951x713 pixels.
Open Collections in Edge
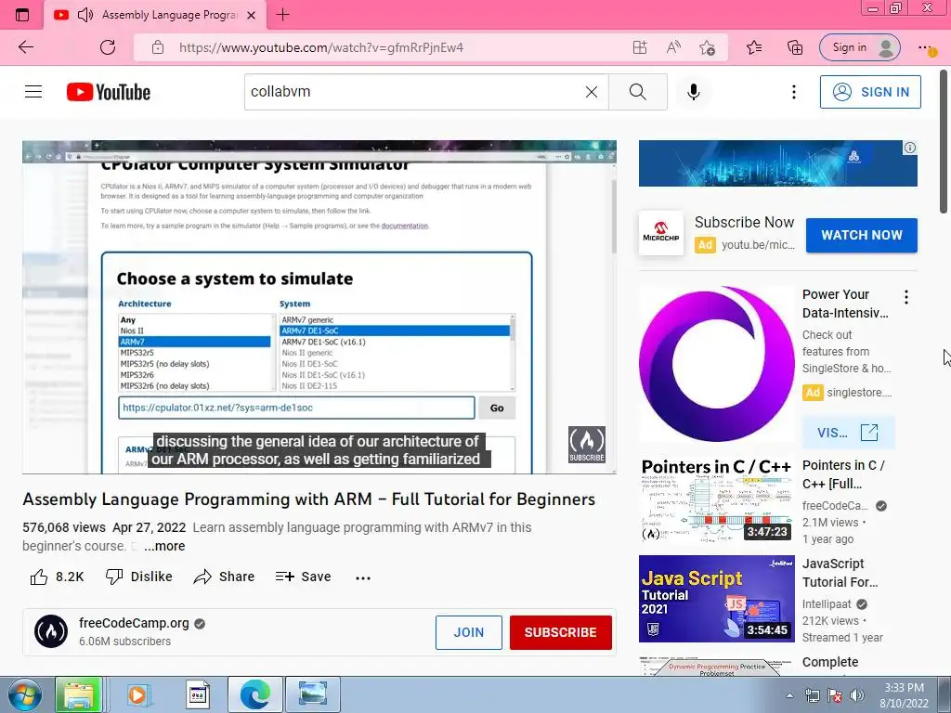coord(795,47)
